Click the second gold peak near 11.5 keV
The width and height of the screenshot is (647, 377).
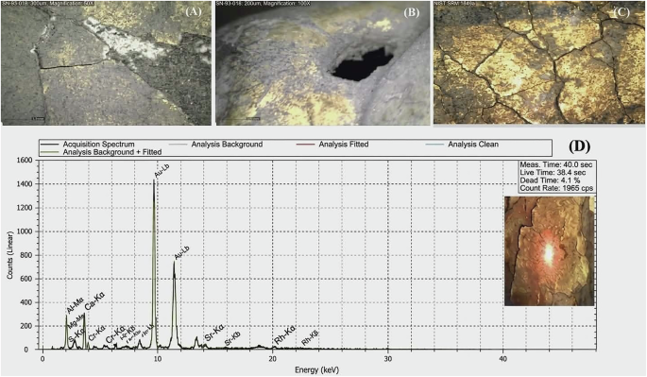[174, 305]
